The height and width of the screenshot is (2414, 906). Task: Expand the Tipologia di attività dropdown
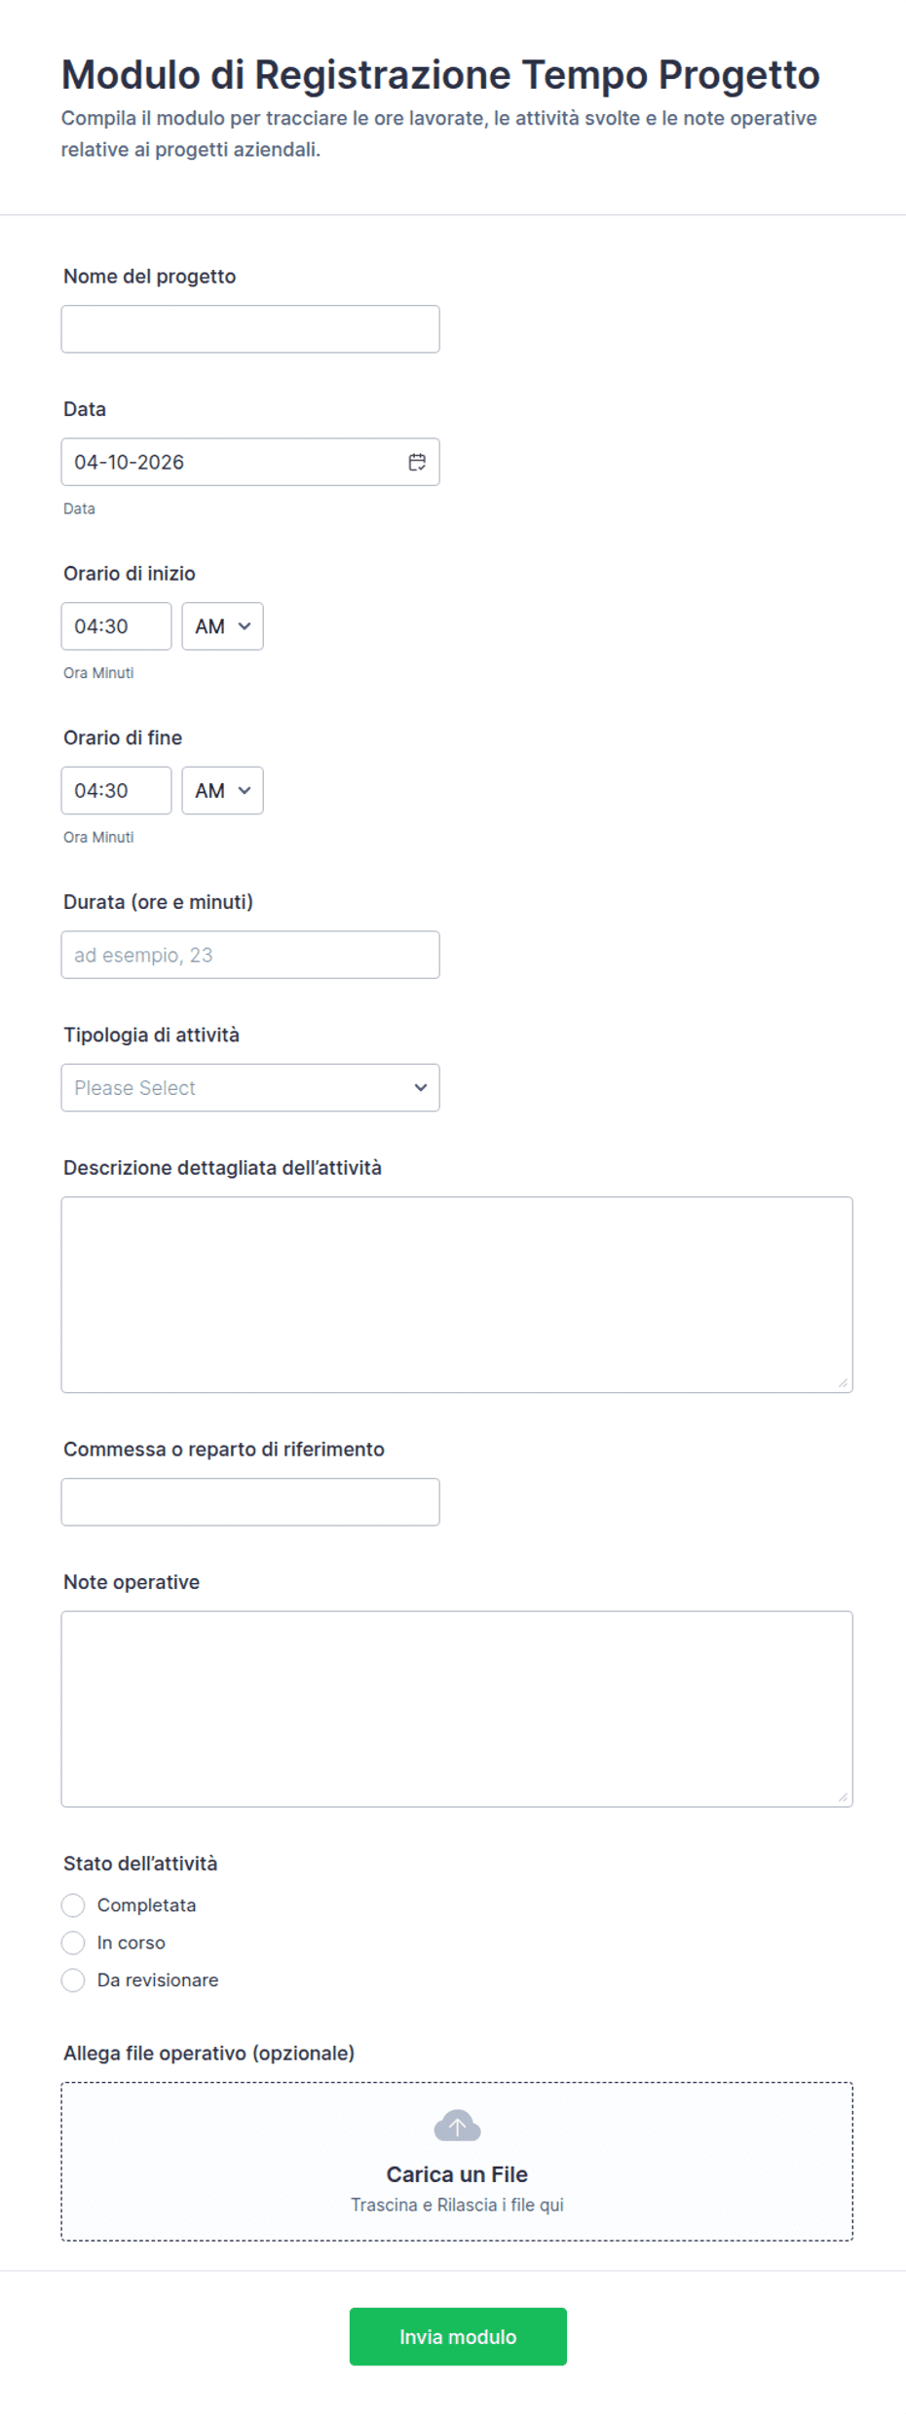(250, 1087)
